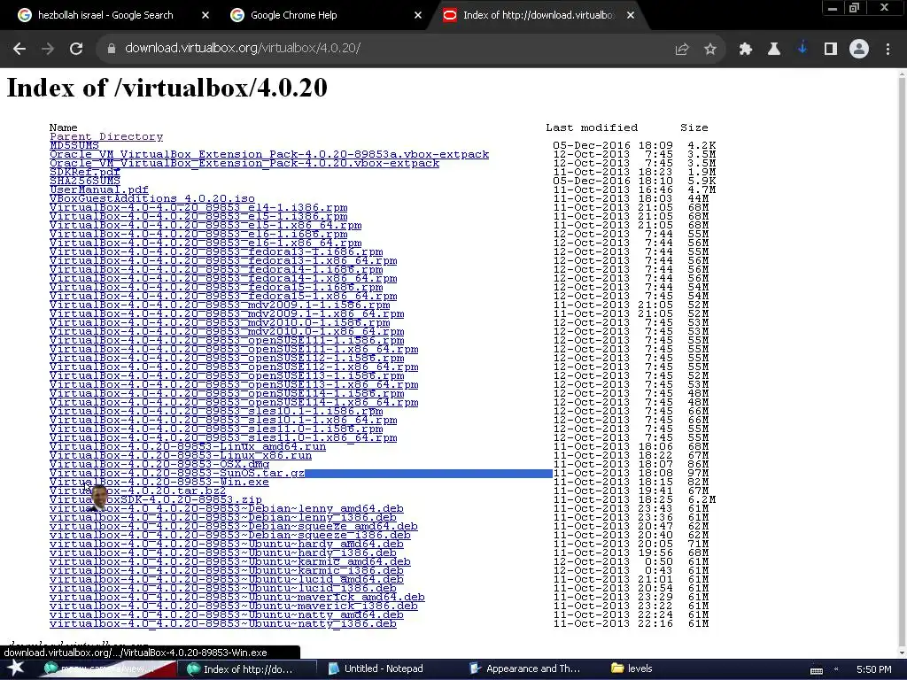Download Ubuntu~hardy_amd64.deb package

pyautogui.click(x=227, y=545)
